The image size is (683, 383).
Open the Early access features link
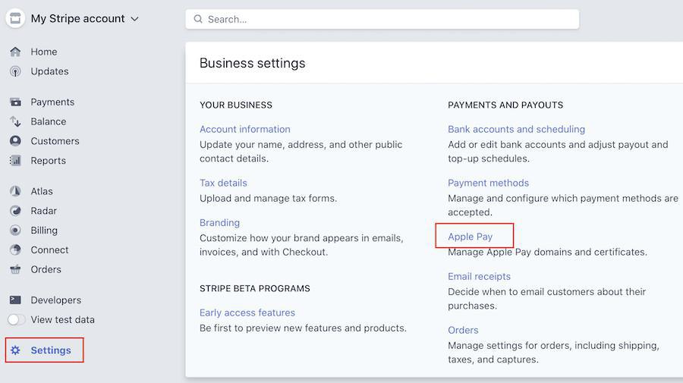tap(247, 312)
